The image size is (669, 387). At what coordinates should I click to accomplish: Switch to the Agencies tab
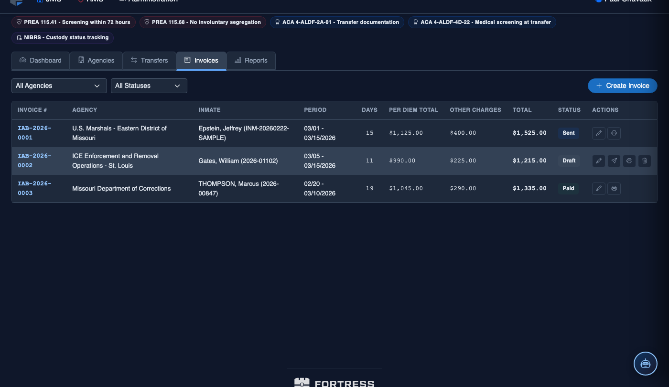tap(96, 61)
